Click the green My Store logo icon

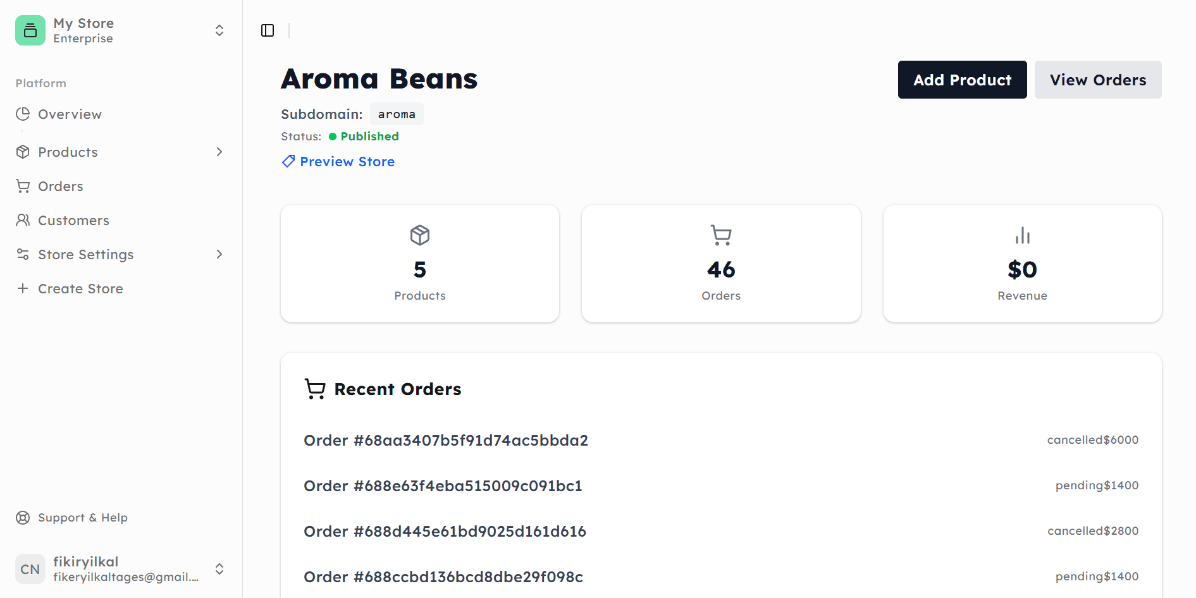click(x=30, y=30)
